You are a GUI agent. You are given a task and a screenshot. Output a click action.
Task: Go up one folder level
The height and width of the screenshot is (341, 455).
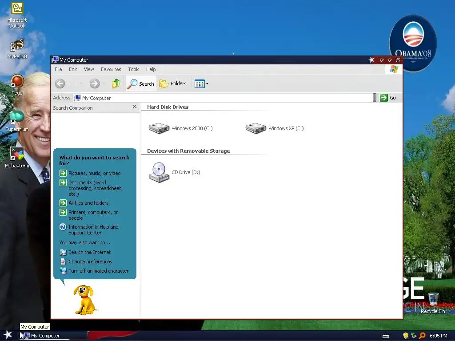(x=116, y=83)
